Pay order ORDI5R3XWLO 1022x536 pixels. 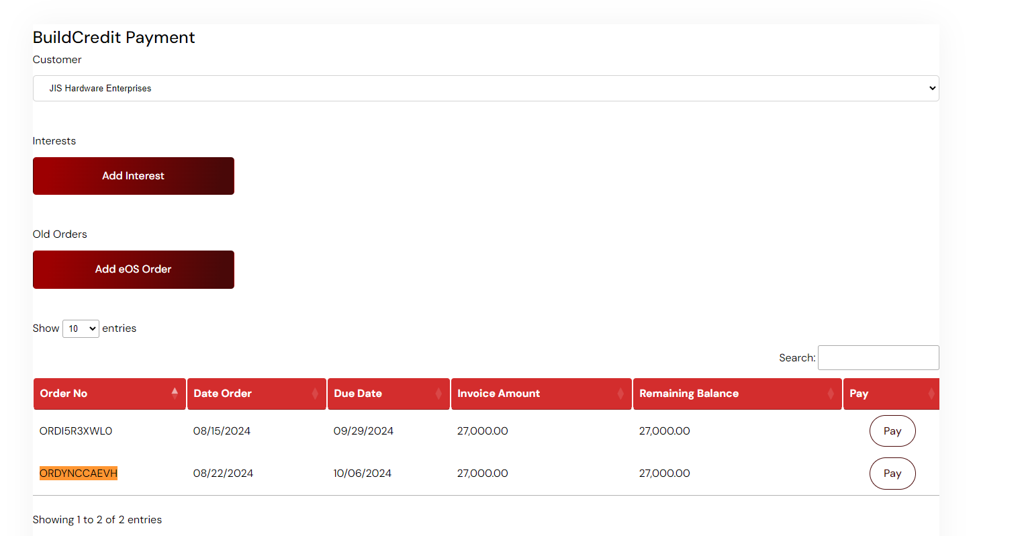(x=892, y=431)
